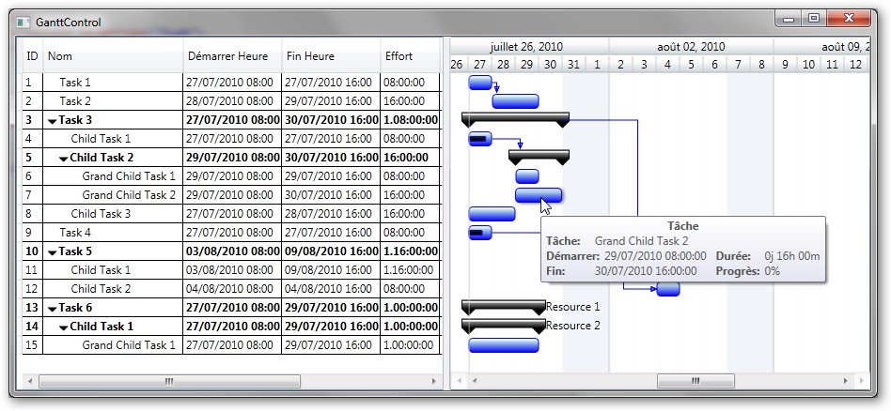Select Grand Child Task 2 row name
891x411 pixels.
129,195
